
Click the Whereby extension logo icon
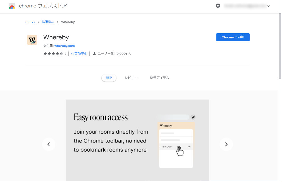(x=32, y=40)
